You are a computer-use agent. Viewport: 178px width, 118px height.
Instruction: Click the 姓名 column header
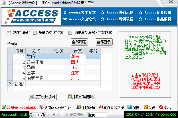pyautogui.click(x=36, y=51)
